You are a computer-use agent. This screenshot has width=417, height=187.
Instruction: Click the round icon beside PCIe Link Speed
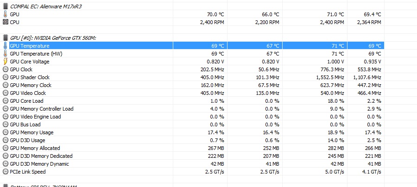5,172
